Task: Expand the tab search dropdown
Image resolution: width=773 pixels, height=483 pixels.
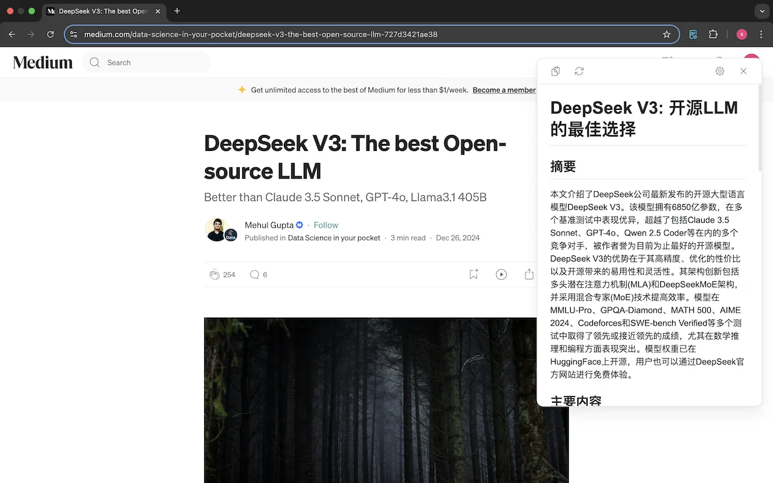Action: [x=762, y=11]
